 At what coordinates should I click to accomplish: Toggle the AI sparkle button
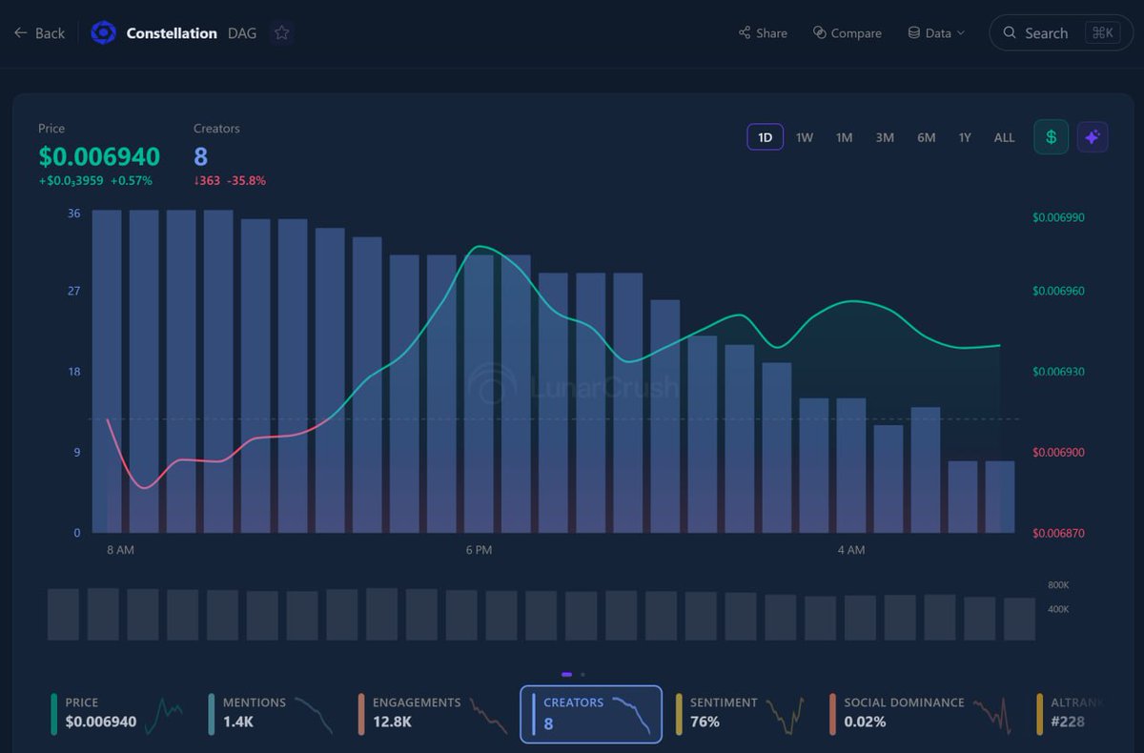click(x=1093, y=137)
